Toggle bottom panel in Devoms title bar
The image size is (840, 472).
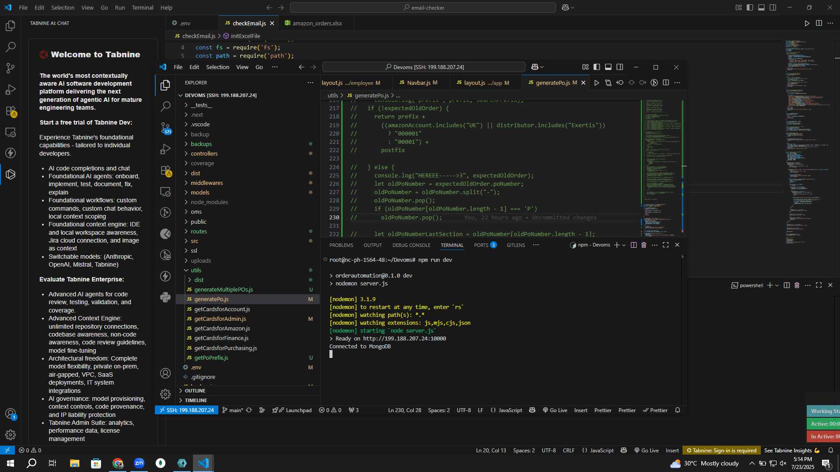click(608, 67)
